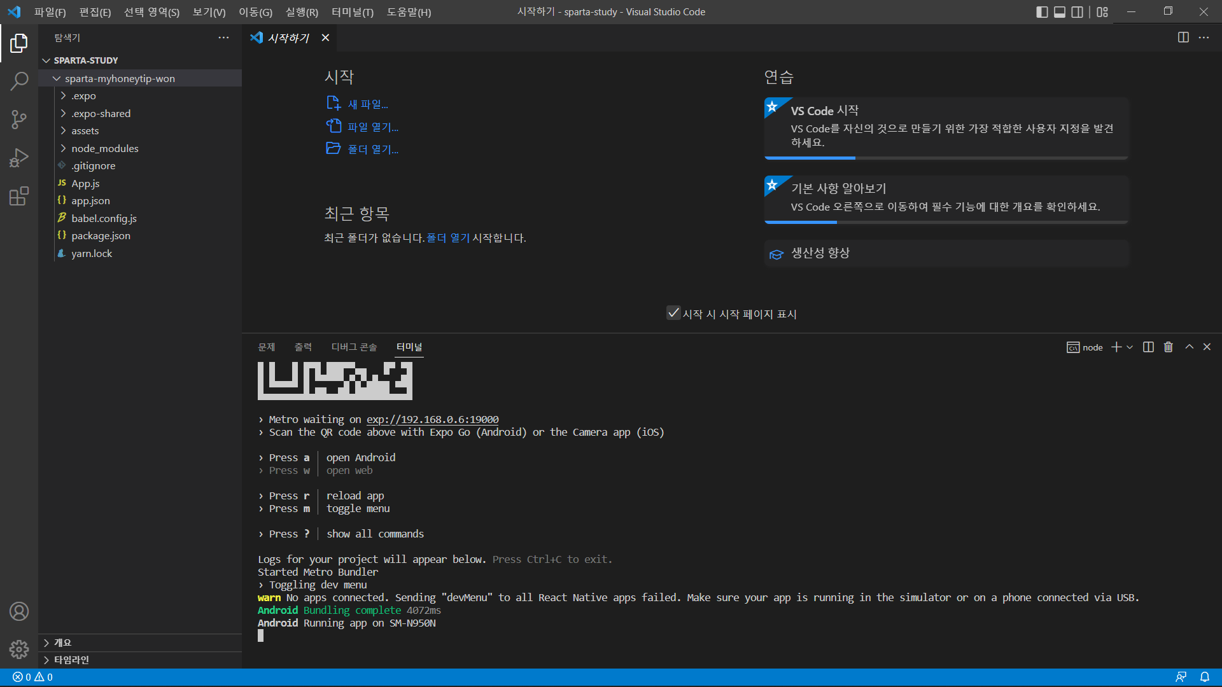This screenshot has height=687, width=1222.
Task: Open the Extensions view
Action: 19,195
